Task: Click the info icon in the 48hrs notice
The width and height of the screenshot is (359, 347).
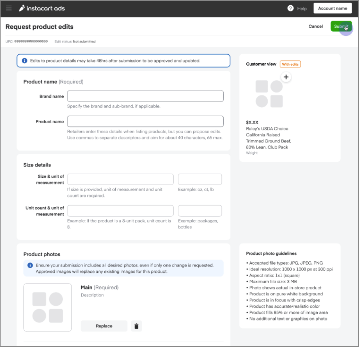Action: click(x=24, y=61)
